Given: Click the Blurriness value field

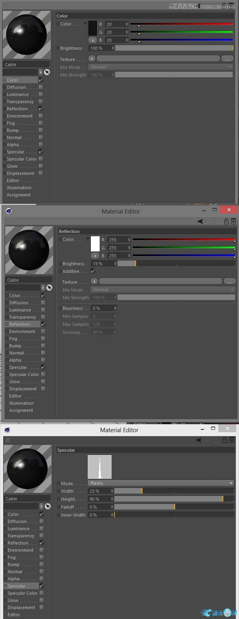Looking at the screenshot, I should 104,308.
